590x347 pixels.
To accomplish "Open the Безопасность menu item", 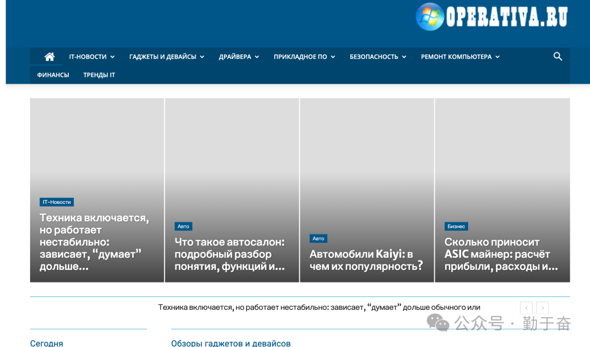I will (x=374, y=57).
